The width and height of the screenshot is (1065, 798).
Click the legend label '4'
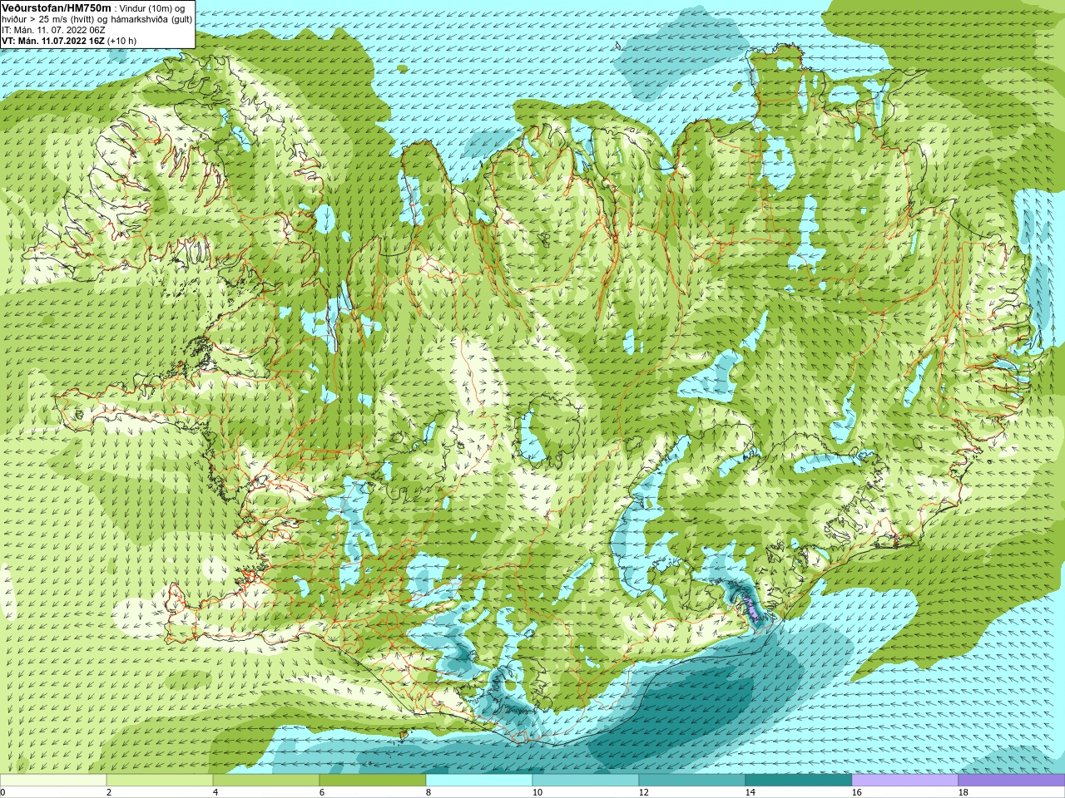(x=215, y=792)
